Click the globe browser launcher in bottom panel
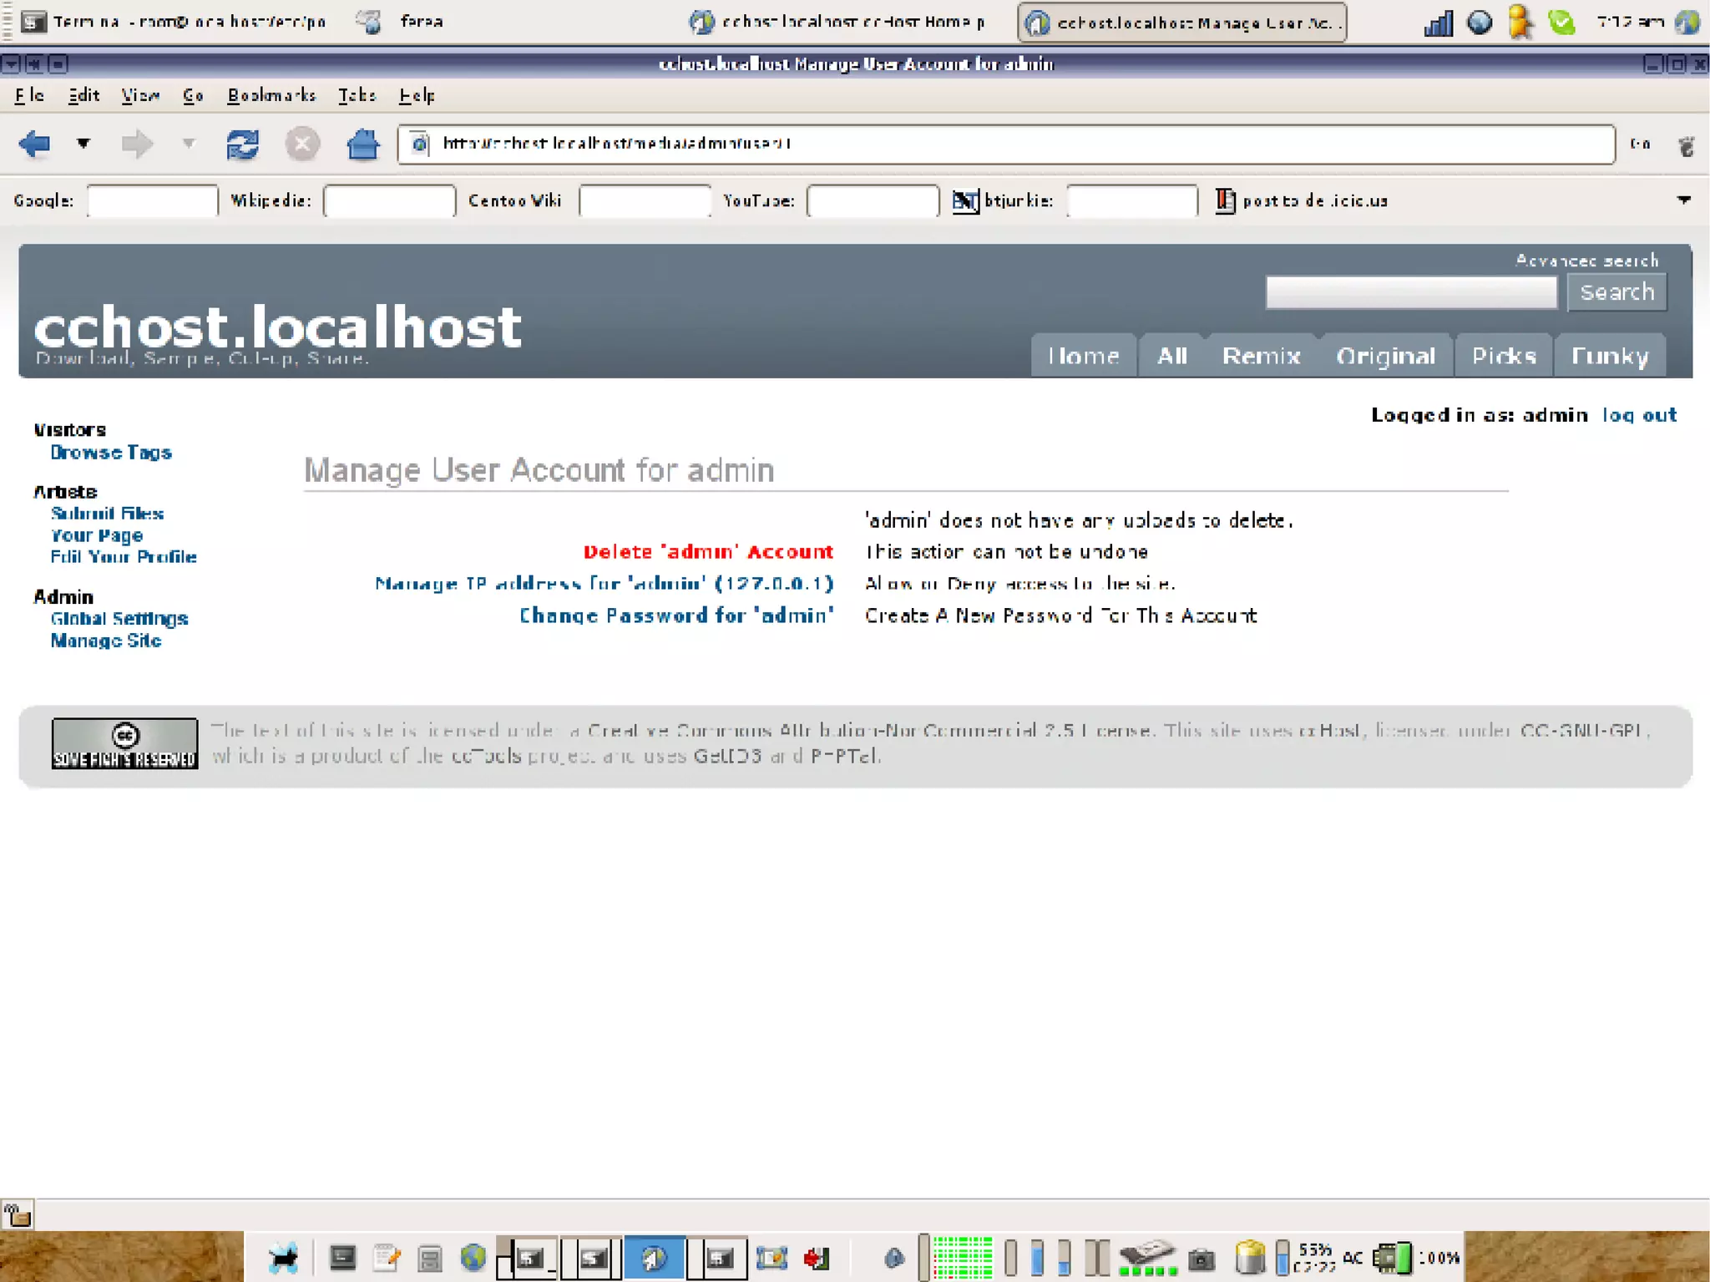 [473, 1257]
